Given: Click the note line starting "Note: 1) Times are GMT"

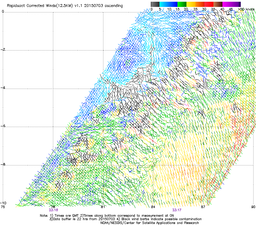Looking at the screenshot, I should 107,216.
